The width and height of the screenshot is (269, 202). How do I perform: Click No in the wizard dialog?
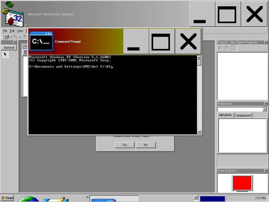tap(146, 145)
